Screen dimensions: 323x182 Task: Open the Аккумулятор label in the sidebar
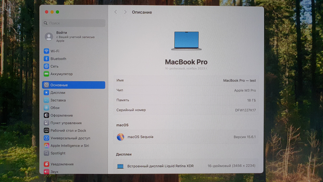[62, 74]
